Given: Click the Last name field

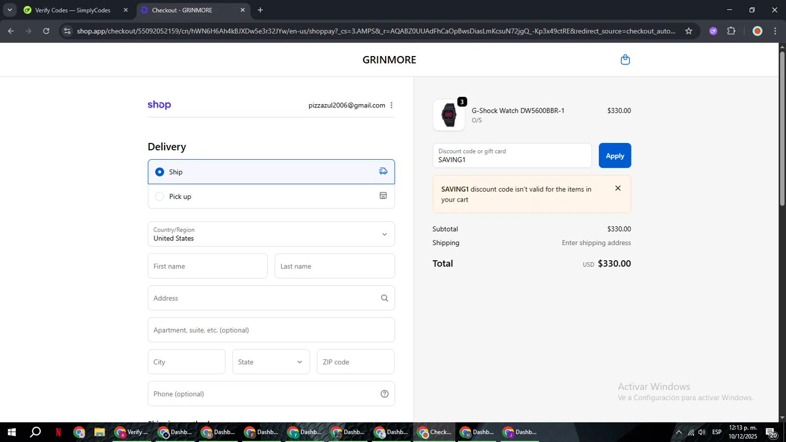Looking at the screenshot, I should coord(334,266).
